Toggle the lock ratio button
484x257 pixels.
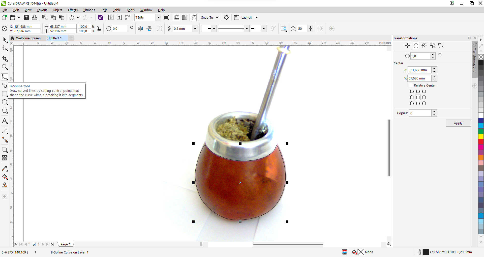tap(99, 29)
